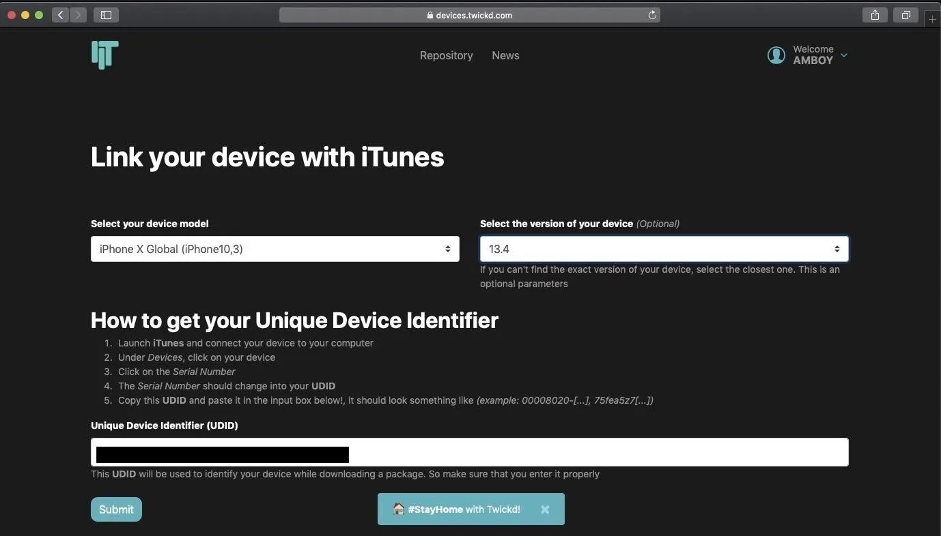This screenshot has width=941, height=536.
Task: Go forward with Safari's forward arrow
Action: 78,14
